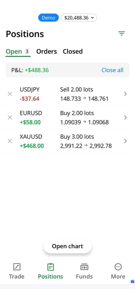Close the EURUSD position with X
This screenshot has width=135, height=289.
pyautogui.click(x=10, y=117)
